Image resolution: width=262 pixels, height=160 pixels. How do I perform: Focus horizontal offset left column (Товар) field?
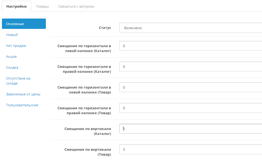click(x=190, y=87)
